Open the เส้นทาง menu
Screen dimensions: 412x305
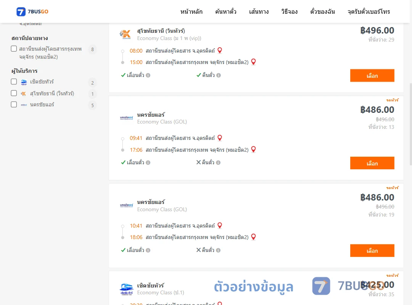pyautogui.click(x=259, y=11)
